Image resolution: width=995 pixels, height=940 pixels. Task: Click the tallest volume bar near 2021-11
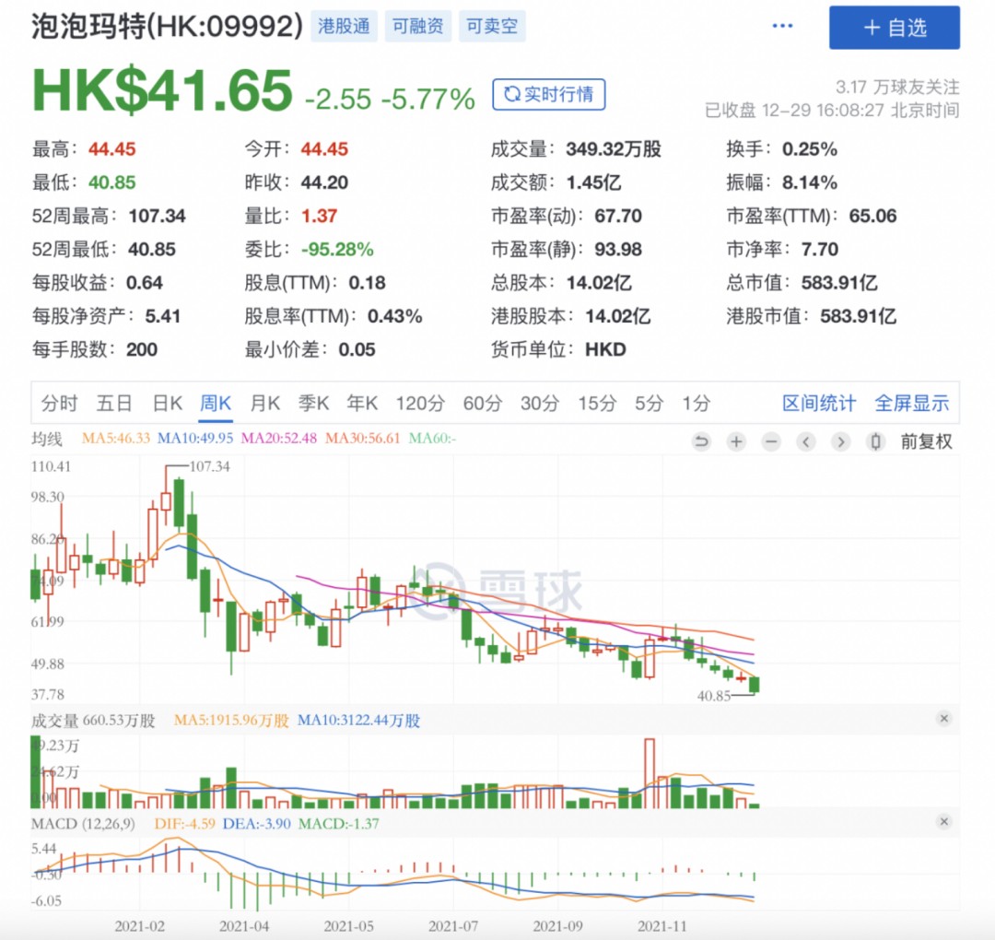pyautogui.click(x=650, y=772)
